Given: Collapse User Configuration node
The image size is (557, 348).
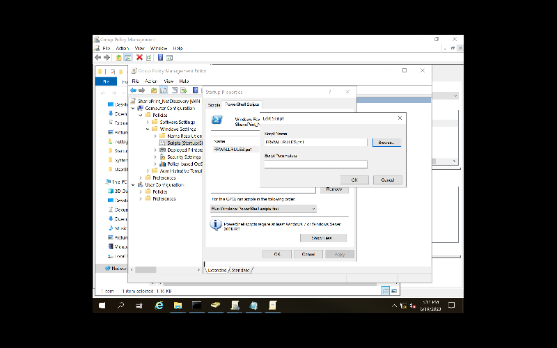Looking at the screenshot, I should point(133,184).
